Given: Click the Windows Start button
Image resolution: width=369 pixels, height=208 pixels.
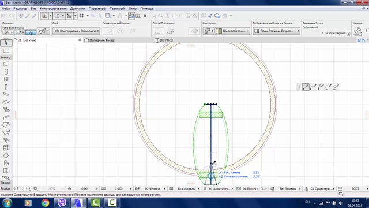Looking at the screenshot, I should coord(7,203).
